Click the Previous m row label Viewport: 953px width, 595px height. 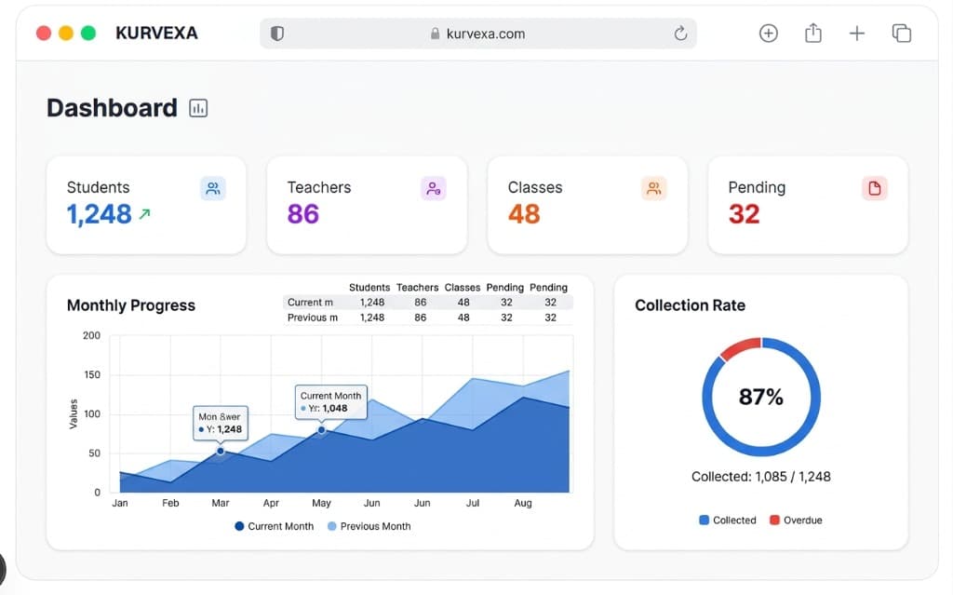[x=313, y=318]
